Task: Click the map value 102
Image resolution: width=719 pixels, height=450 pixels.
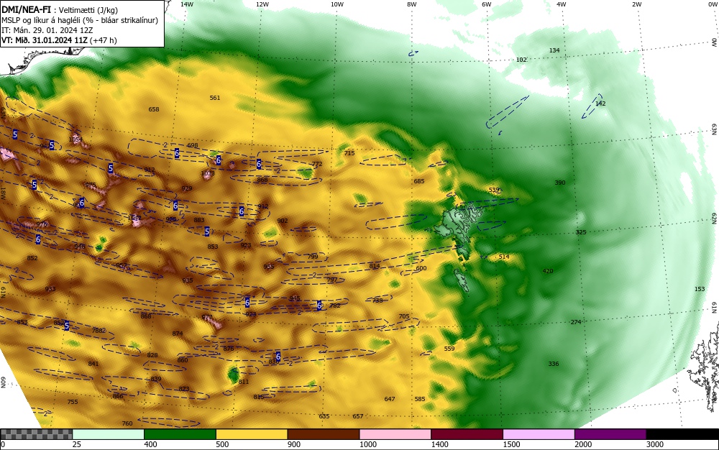Action: (521, 60)
